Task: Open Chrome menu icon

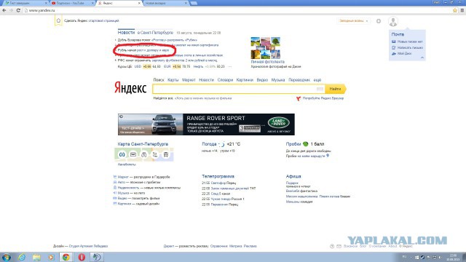Action: point(462,10)
